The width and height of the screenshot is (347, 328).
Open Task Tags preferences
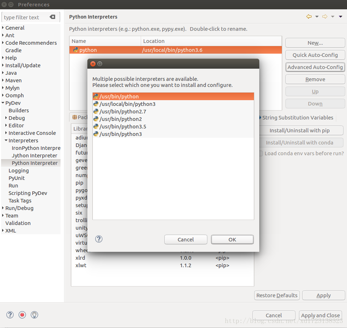click(x=20, y=200)
